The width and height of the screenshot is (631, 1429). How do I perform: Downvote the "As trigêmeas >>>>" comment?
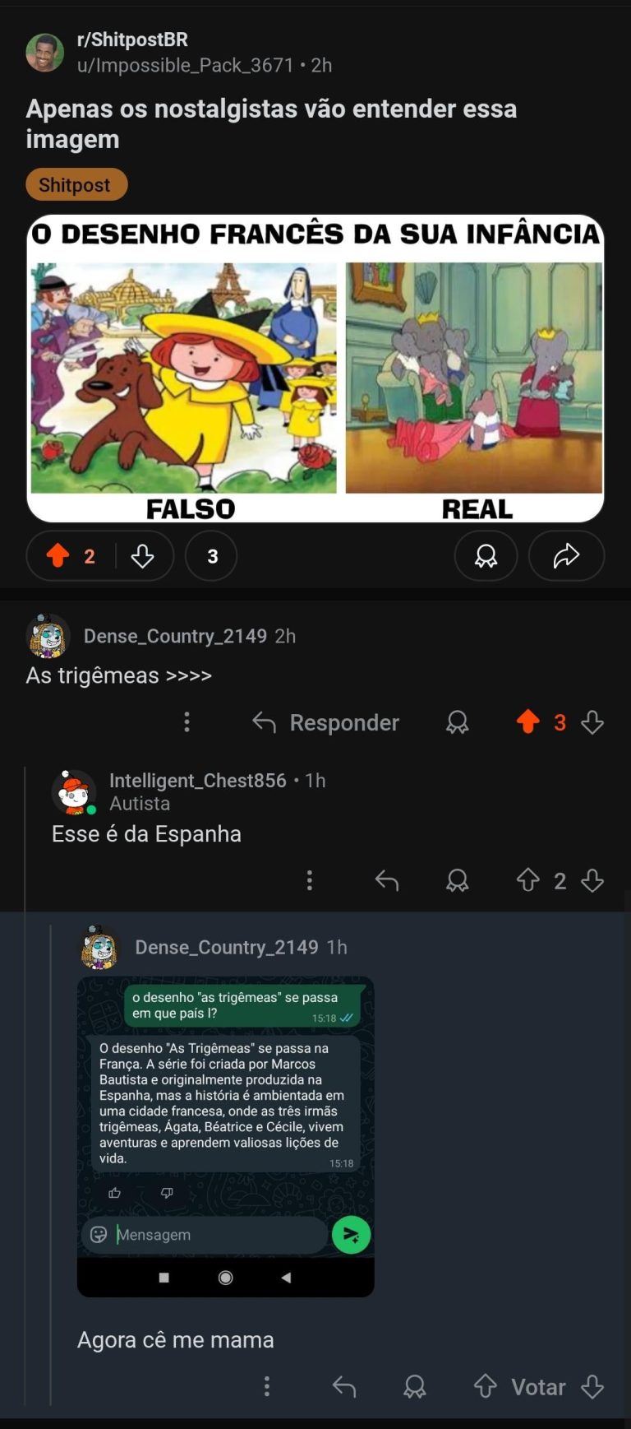click(592, 722)
